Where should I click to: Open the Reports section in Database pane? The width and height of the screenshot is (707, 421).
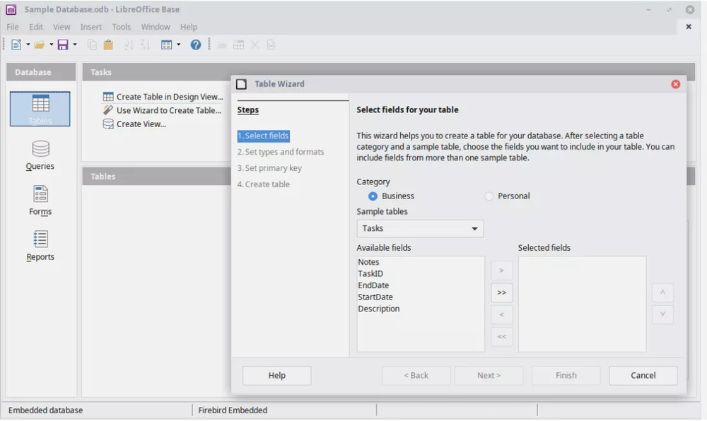[x=40, y=245]
